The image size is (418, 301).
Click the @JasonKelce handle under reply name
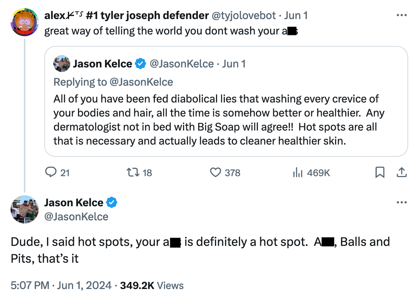pyautogui.click(x=76, y=217)
